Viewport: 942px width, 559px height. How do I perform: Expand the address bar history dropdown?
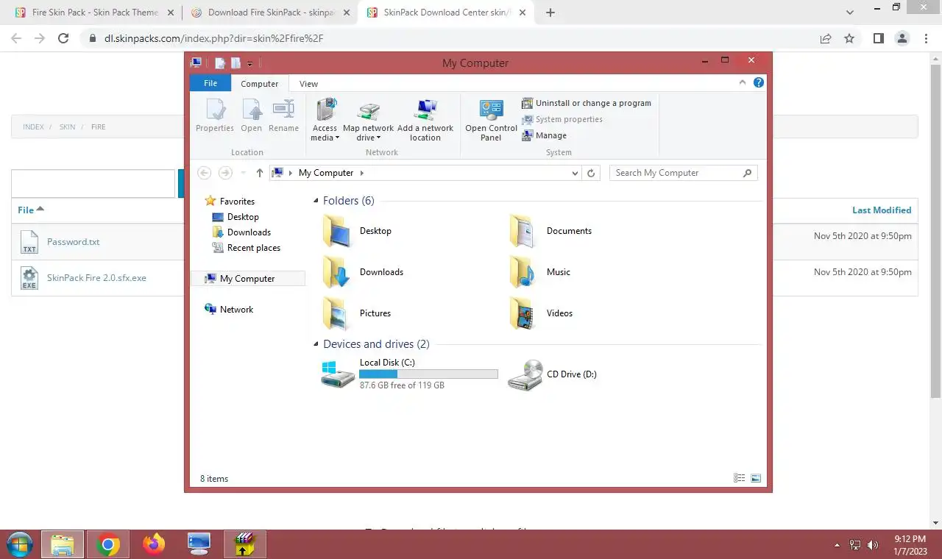(576, 173)
